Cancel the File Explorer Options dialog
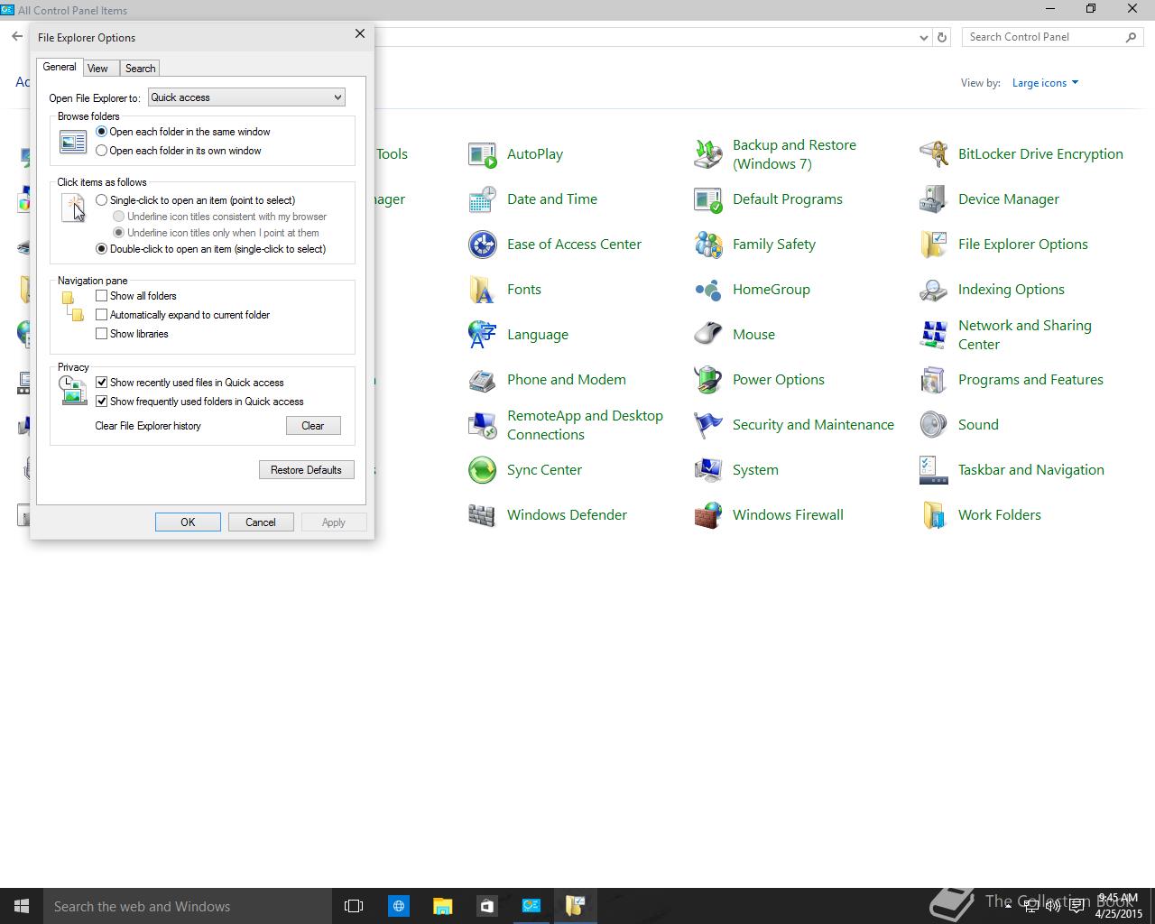 pos(261,522)
